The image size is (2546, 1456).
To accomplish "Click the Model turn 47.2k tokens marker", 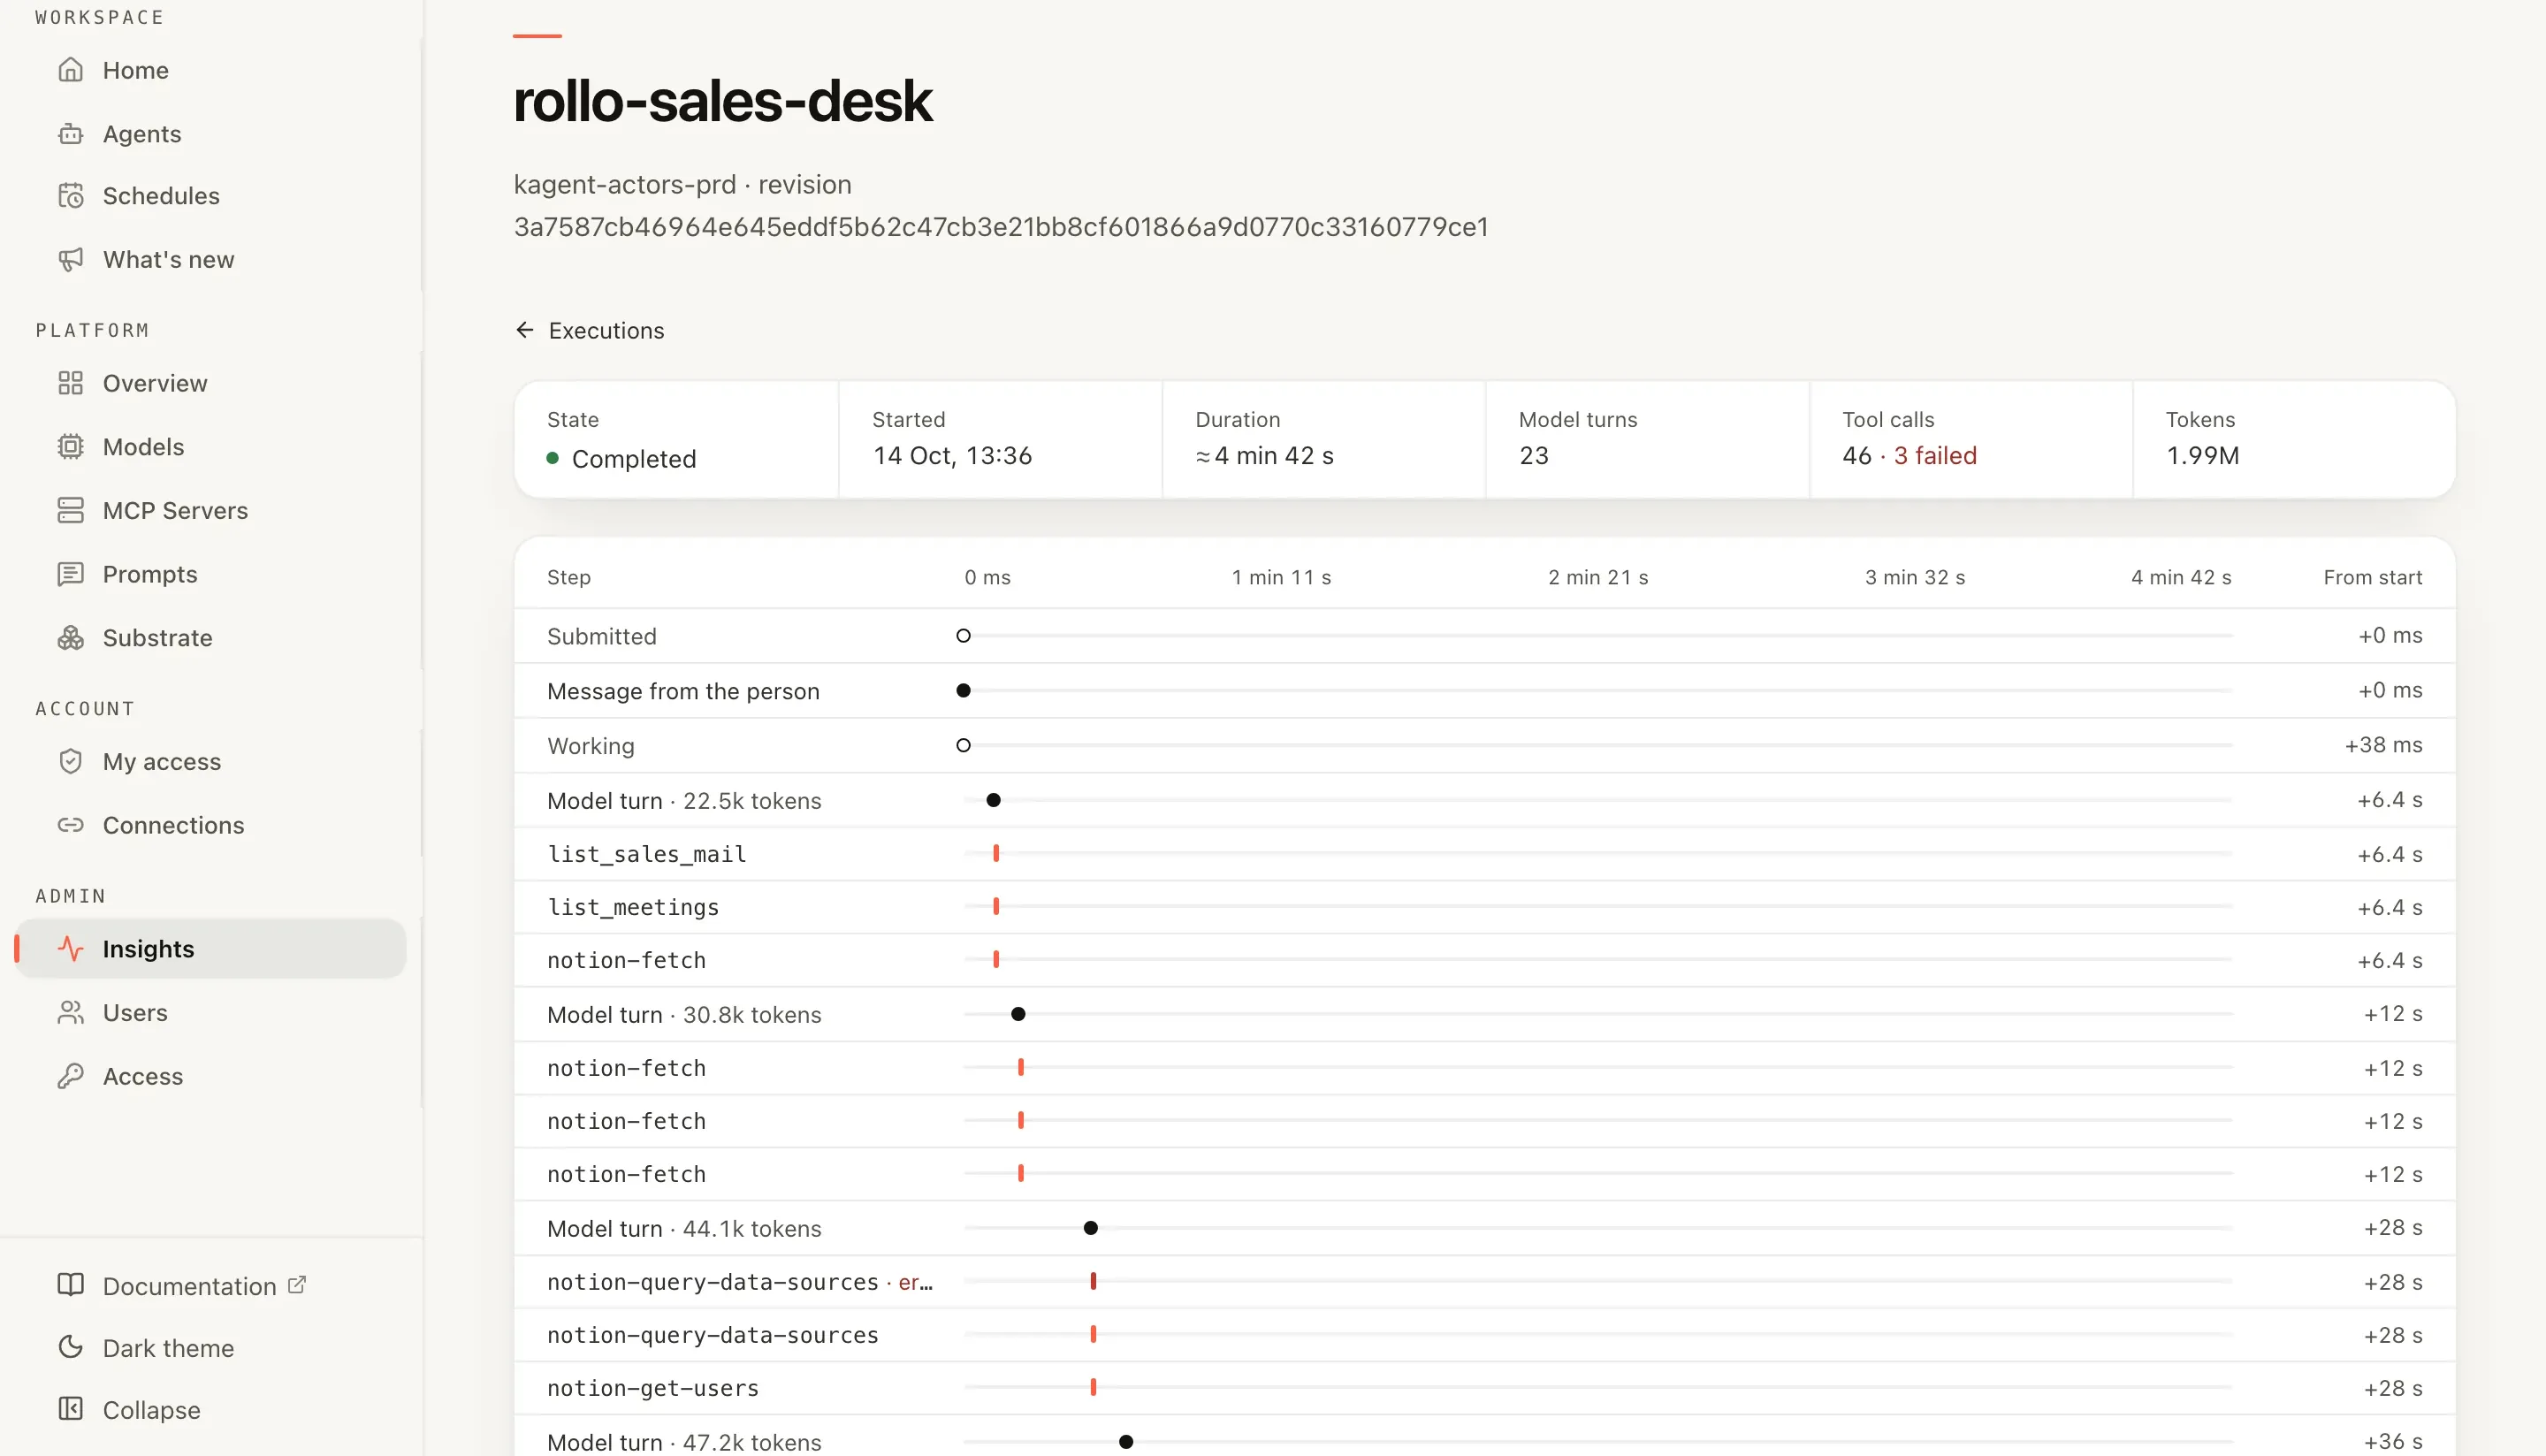I will click(x=1126, y=1442).
